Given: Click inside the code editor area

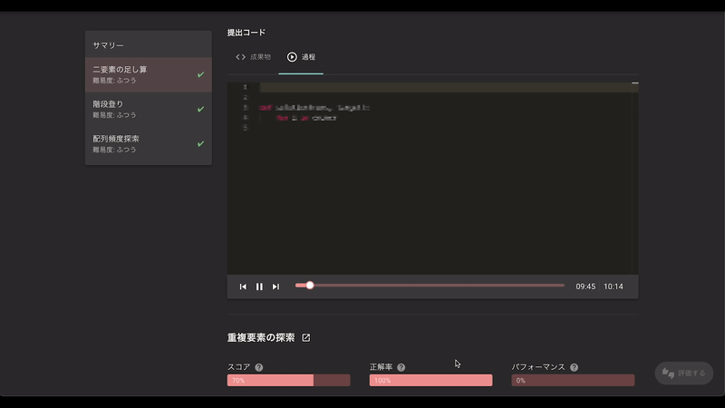Looking at the screenshot, I should click(x=433, y=179).
